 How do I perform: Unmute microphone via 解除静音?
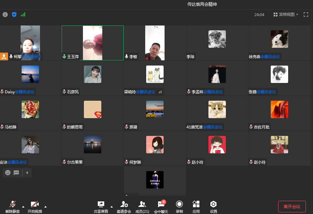point(13,206)
